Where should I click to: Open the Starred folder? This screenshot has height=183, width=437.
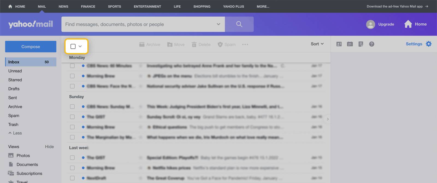click(15, 80)
